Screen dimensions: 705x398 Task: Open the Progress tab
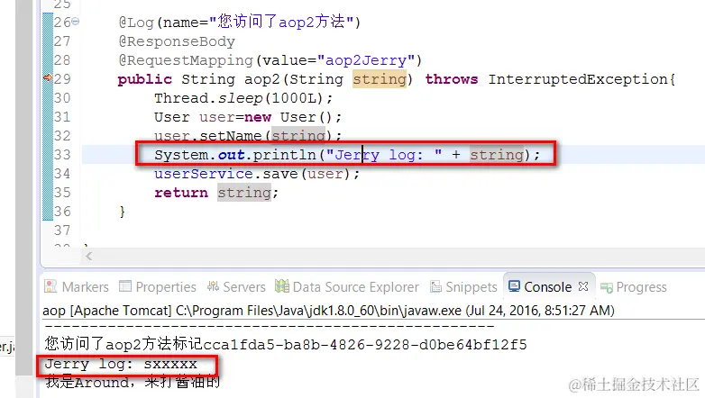(x=634, y=287)
